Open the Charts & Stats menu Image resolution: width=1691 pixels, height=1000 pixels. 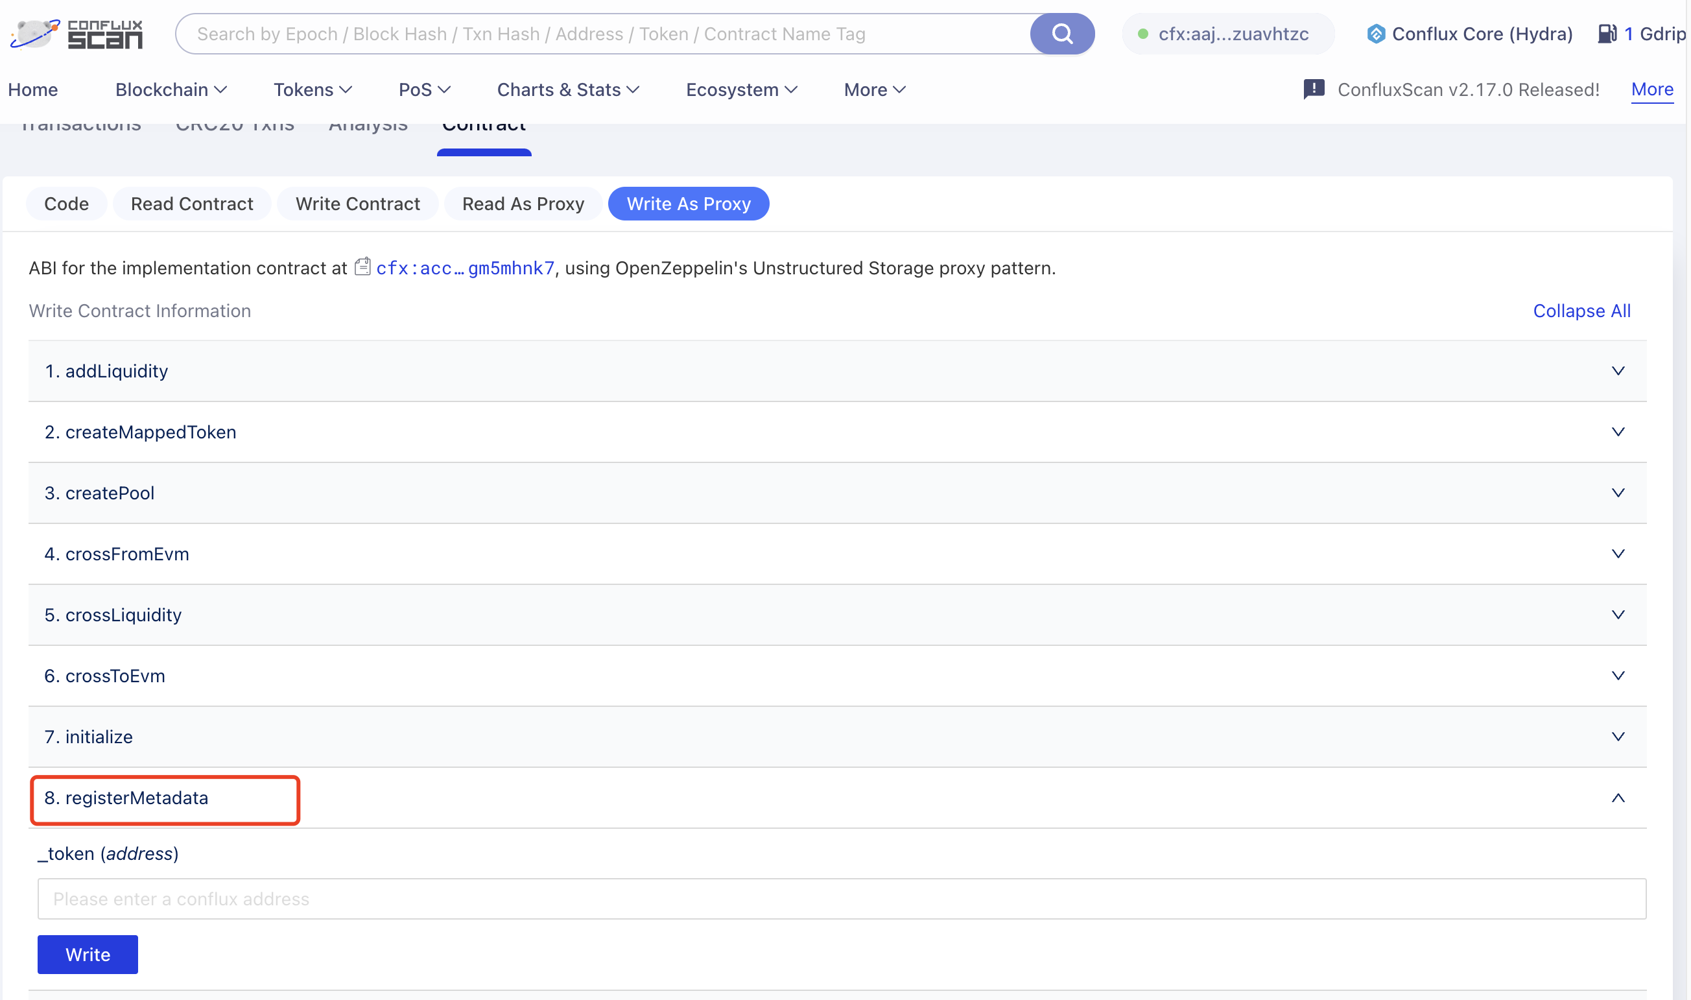point(567,89)
